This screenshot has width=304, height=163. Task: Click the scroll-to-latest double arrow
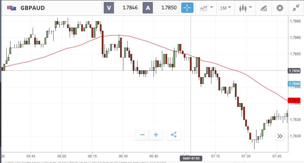click(280, 136)
